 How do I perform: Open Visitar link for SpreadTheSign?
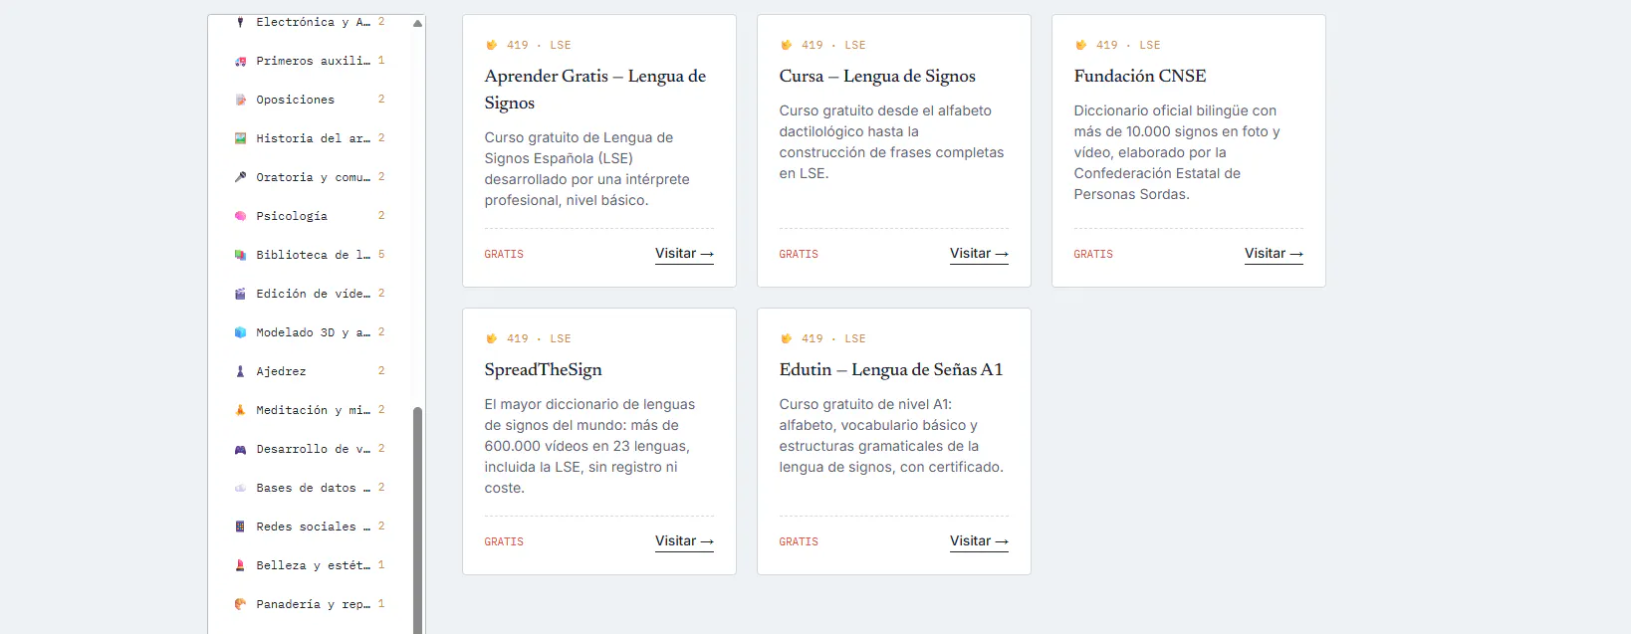(684, 541)
